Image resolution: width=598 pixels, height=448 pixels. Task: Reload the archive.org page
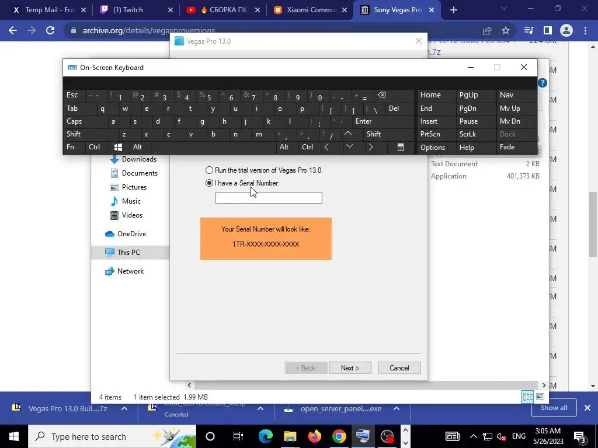[x=50, y=30]
